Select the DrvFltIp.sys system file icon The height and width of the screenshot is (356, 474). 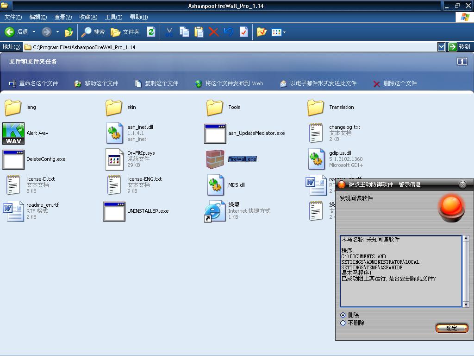pos(115,159)
